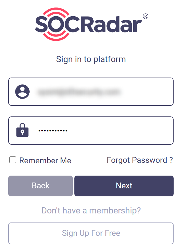The image size is (184, 251).
Task: Focus the password input field
Action: point(101,131)
